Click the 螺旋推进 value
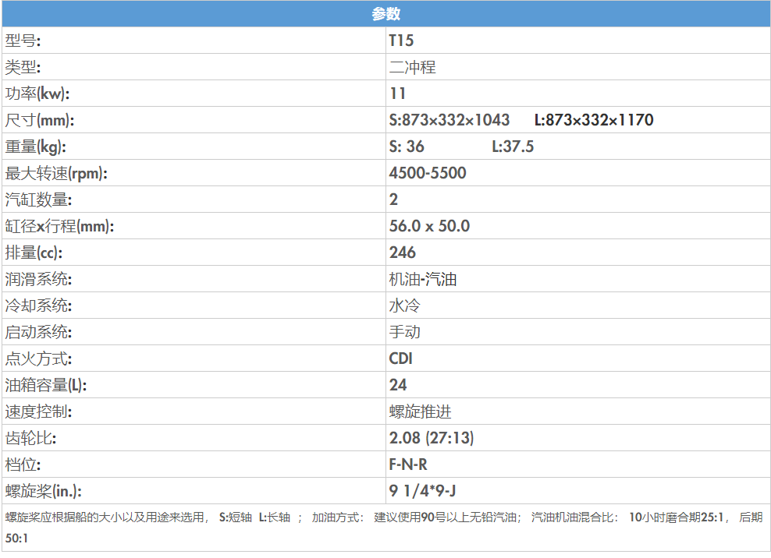This screenshot has width=771, height=558. 421,411
